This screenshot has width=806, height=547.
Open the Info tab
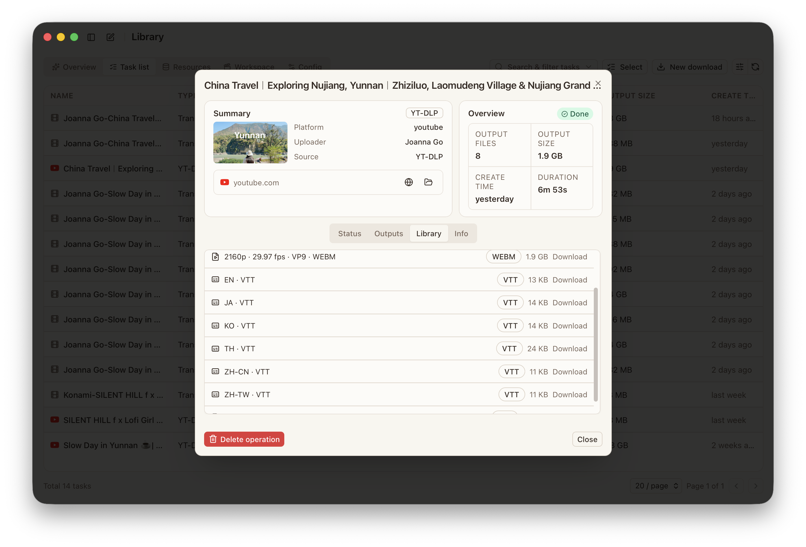[461, 233]
